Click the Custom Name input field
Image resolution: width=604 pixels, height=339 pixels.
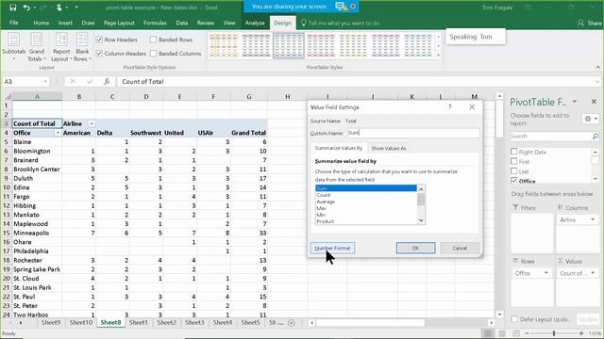tap(413, 133)
